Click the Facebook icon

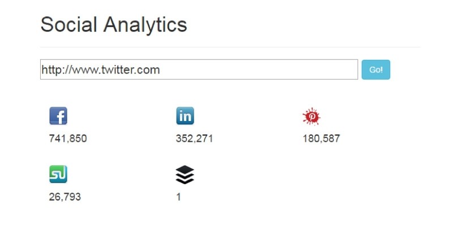click(58, 116)
